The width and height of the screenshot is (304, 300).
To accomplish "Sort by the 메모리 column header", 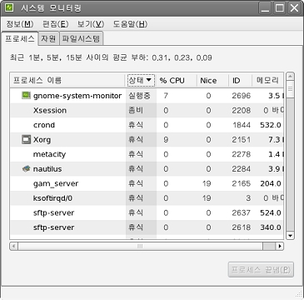I will click(x=267, y=81).
